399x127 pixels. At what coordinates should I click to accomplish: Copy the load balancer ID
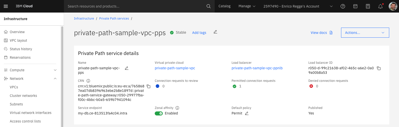(x=379, y=68)
